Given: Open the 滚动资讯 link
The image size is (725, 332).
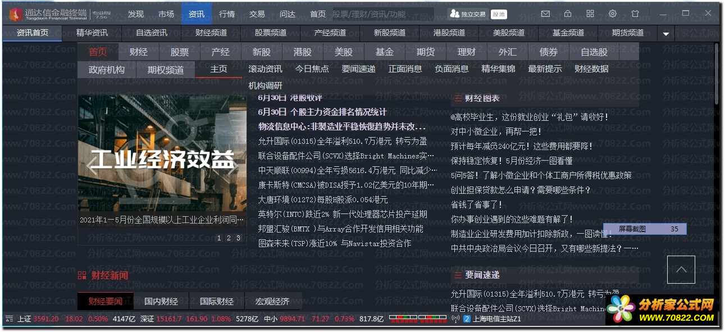Looking at the screenshot, I should tap(266, 69).
